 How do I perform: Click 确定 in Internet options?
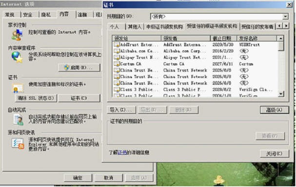click(78, 178)
